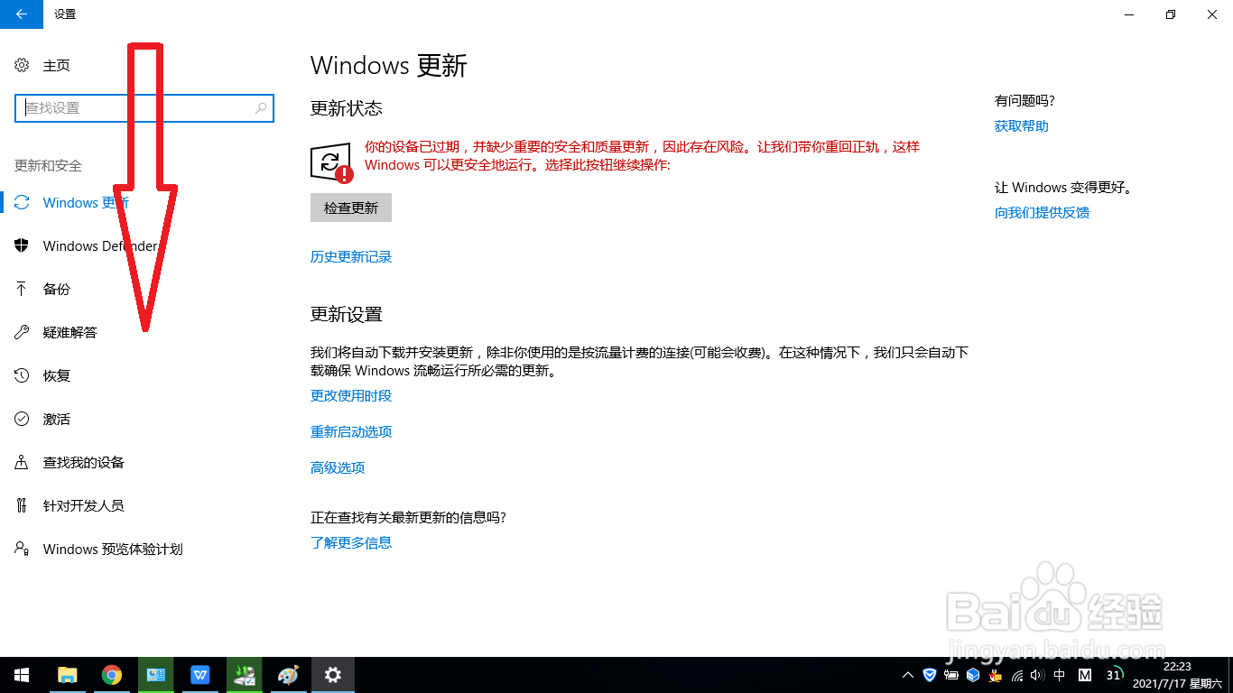Click the 针对开发人员 tools icon

pyautogui.click(x=23, y=505)
